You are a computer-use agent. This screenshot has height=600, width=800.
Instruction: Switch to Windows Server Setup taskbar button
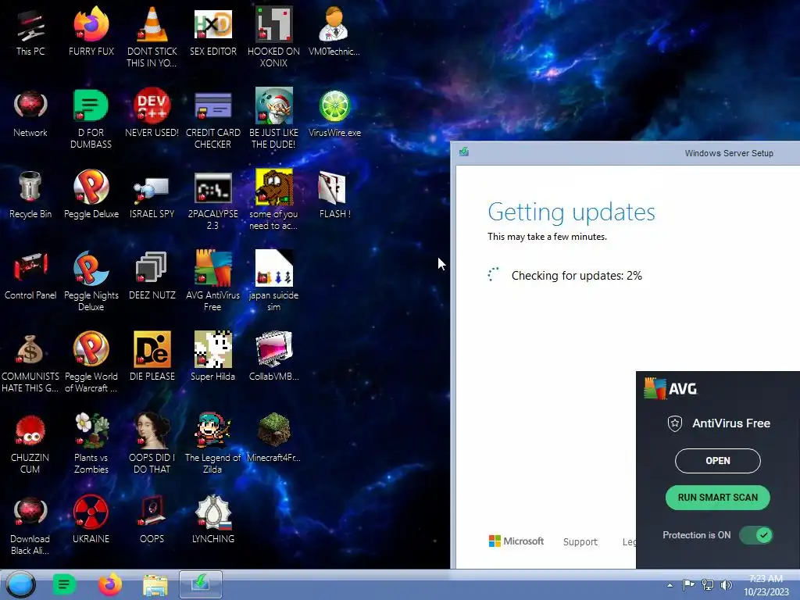coord(201,584)
